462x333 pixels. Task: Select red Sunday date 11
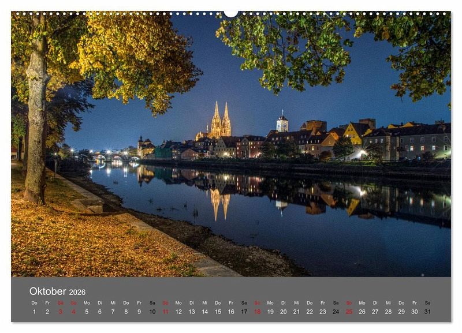click(x=166, y=312)
